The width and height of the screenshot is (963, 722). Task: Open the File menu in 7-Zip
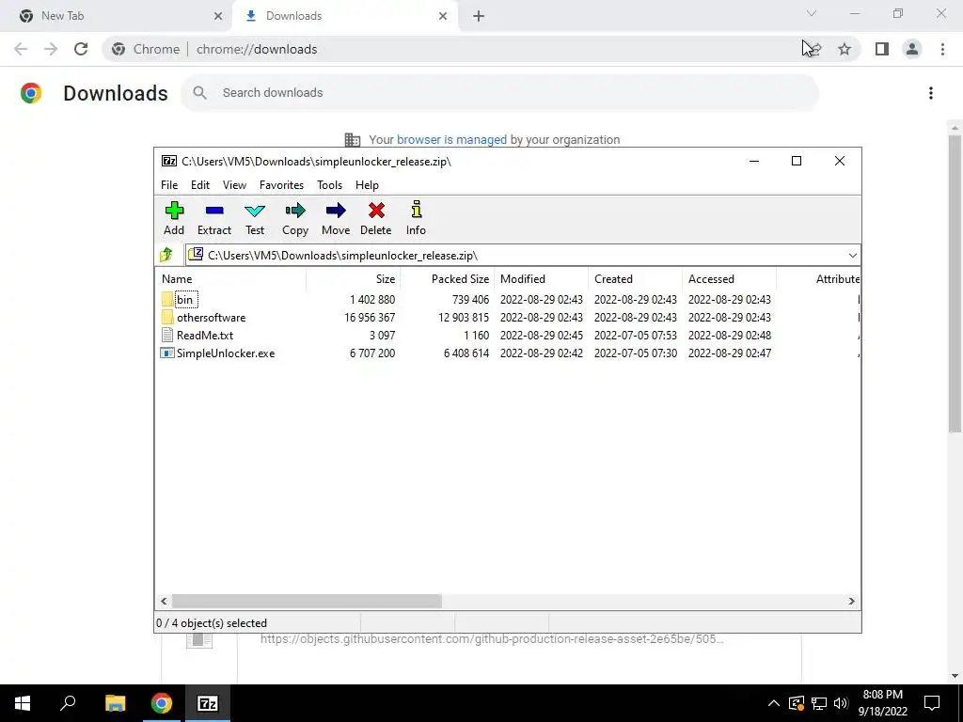[x=169, y=185]
